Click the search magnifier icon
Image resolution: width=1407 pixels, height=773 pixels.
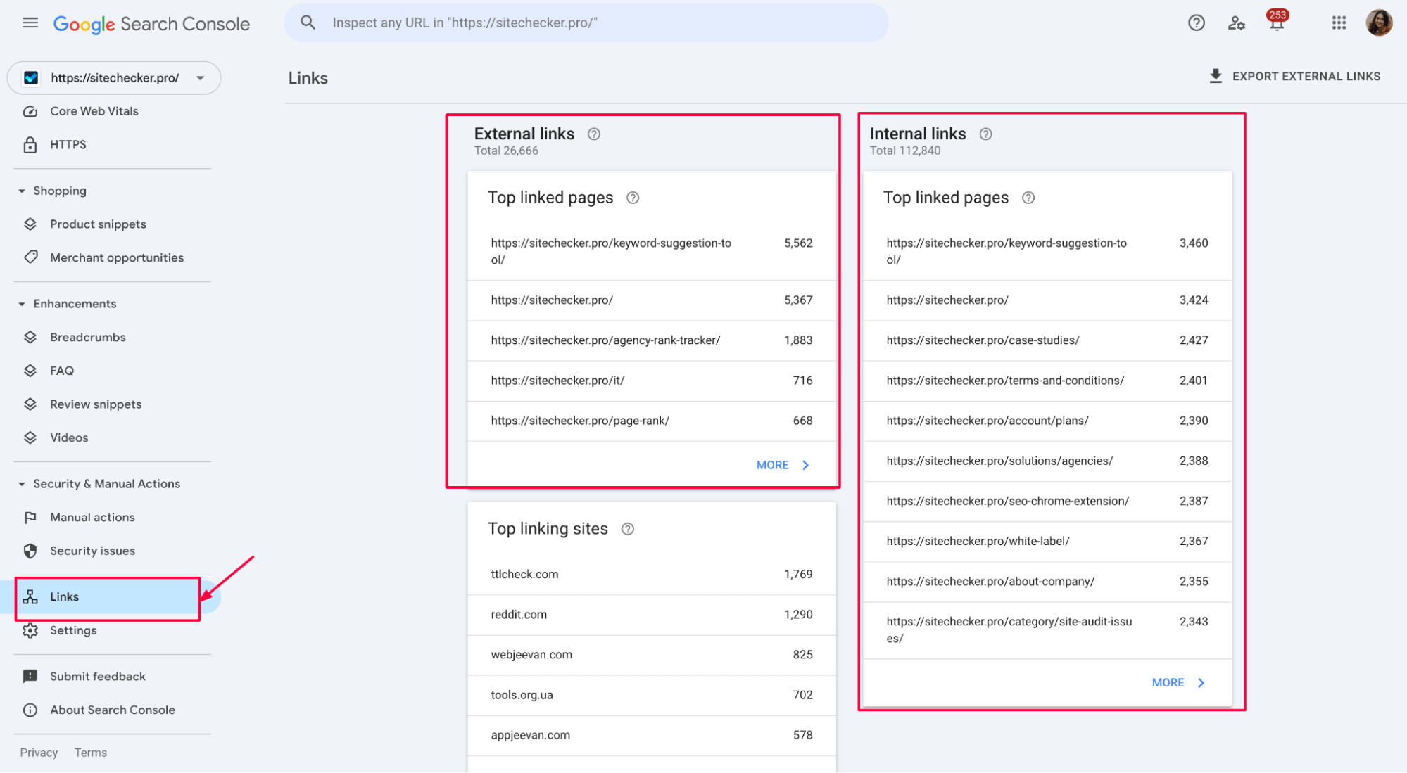click(308, 23)
